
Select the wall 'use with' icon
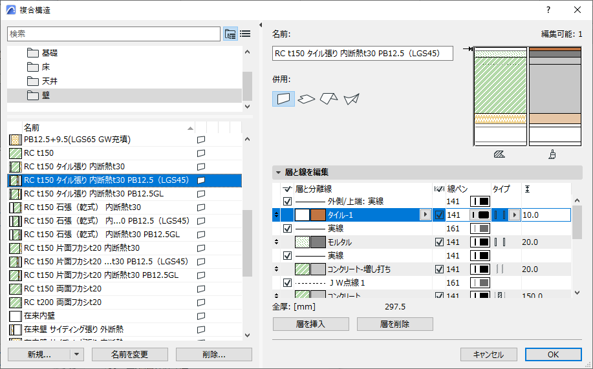284,99
